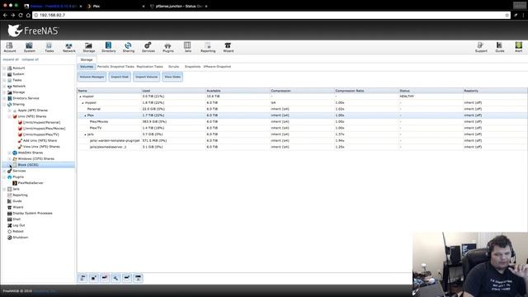528x297 pixels.
Task: Select the Plex/Movies dataset row
Action: (x=302, y=121)
